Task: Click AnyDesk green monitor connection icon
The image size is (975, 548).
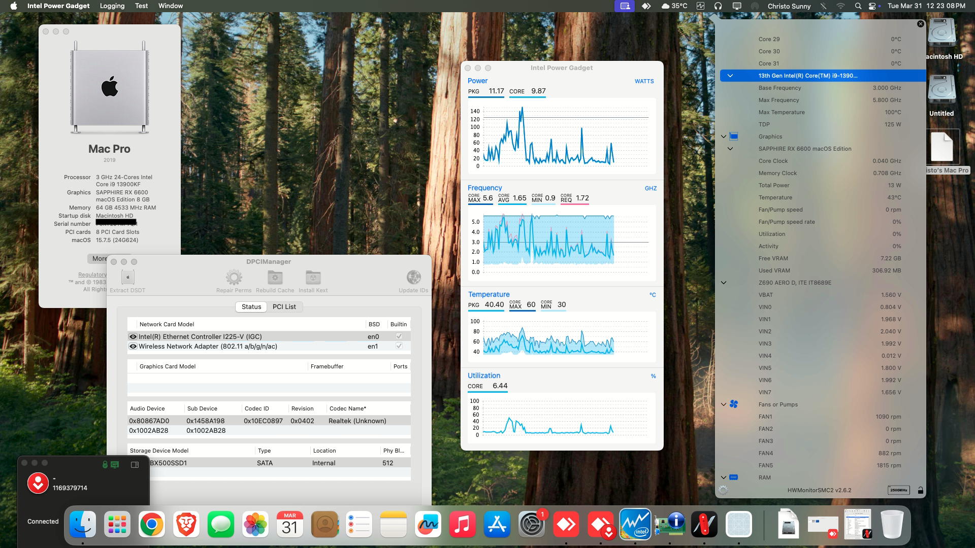Action: [115, 464]
